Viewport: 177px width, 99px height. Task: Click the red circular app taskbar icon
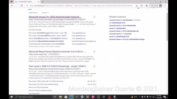tap(109, 97)
